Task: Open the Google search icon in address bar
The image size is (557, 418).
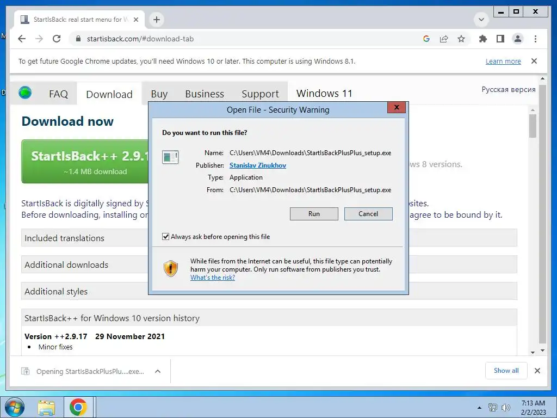Action: pos(426,39)
